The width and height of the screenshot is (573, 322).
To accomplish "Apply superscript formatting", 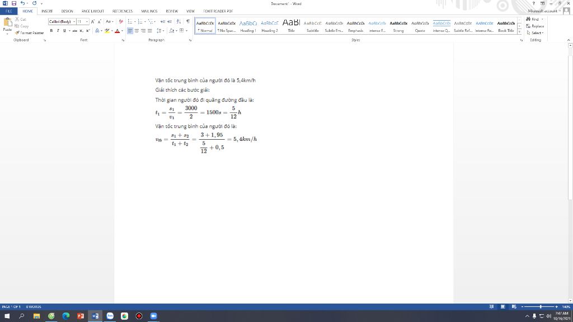I will (x=88, y=31).
